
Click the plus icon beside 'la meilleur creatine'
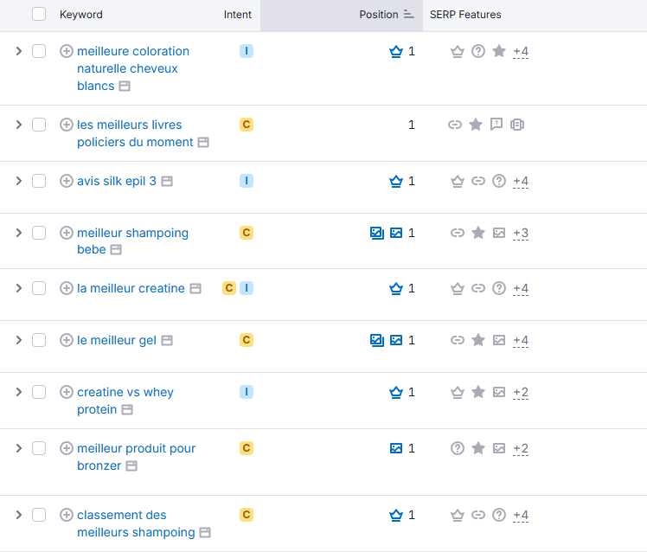pos(67,288)
